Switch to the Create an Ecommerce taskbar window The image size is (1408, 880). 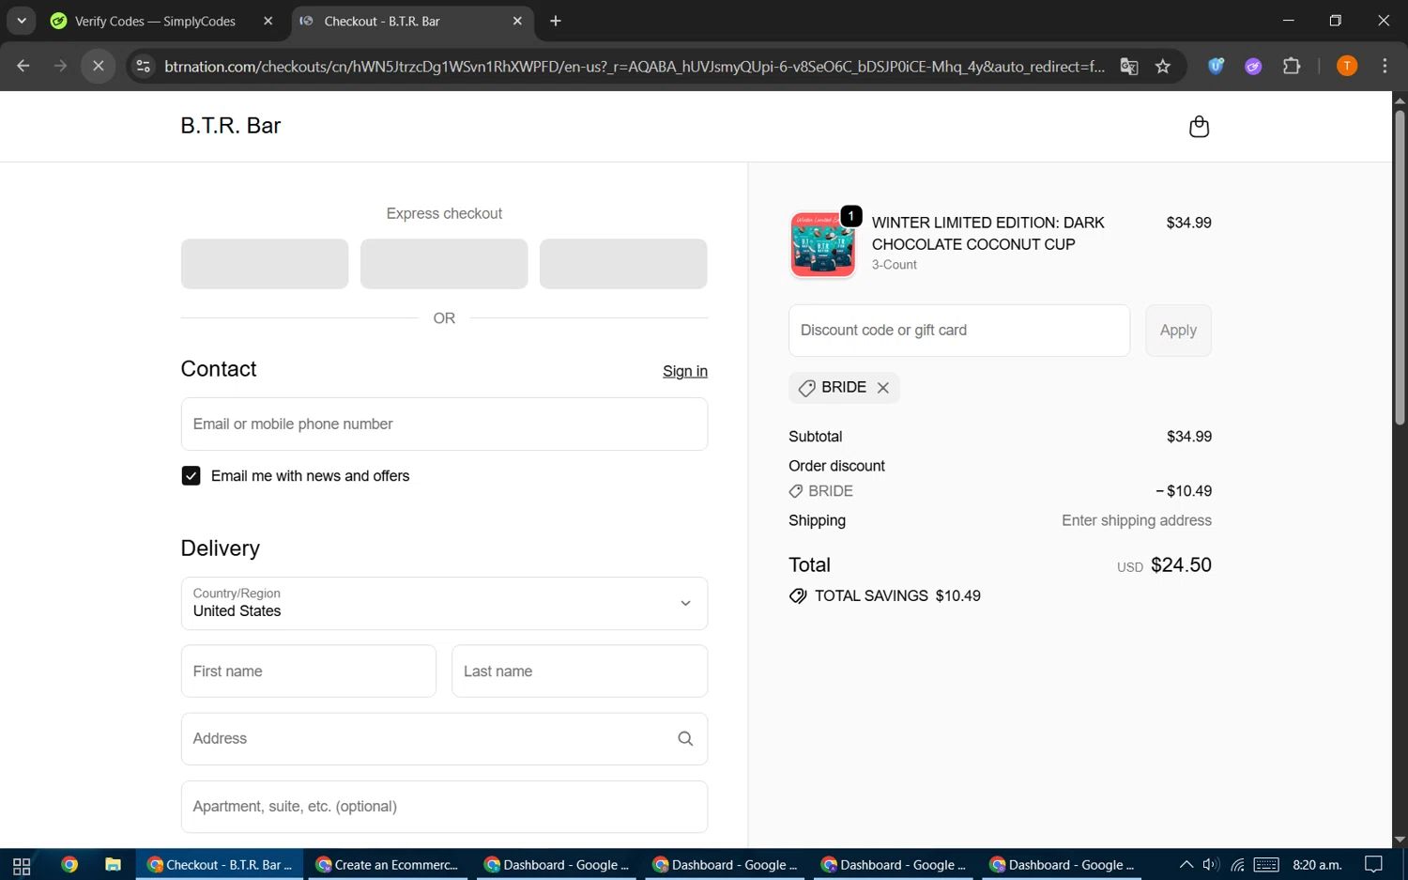click(x=389, y=865)
